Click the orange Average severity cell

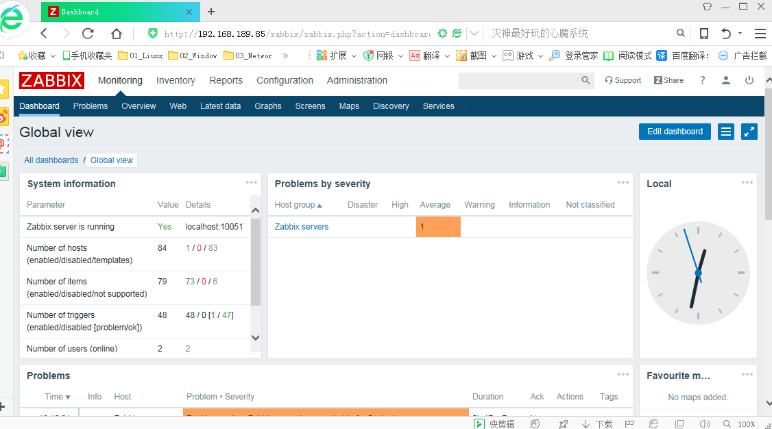click(438, 227)
